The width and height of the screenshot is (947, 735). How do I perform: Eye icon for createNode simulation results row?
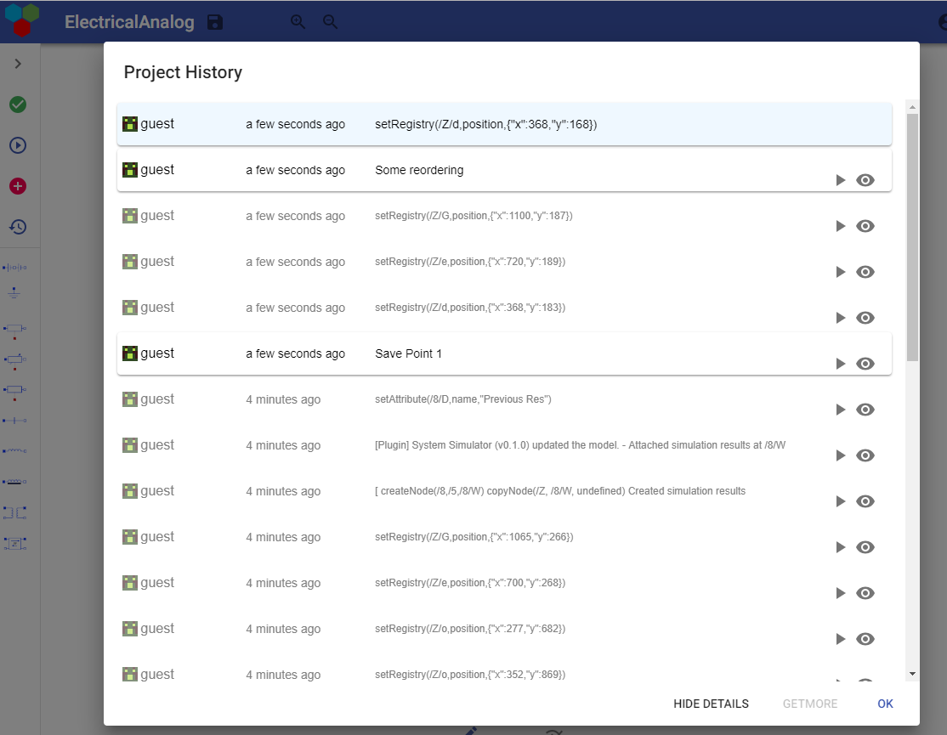click(865, 500)
